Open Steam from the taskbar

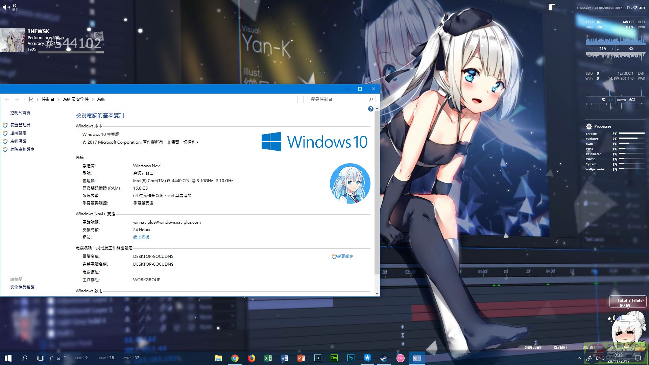(384, 358)
